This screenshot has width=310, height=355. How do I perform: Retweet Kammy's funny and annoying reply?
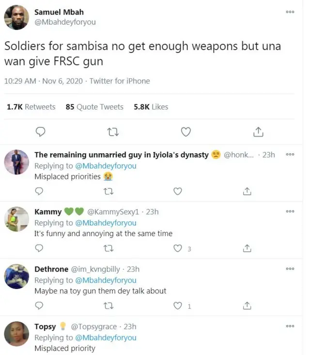[109, 248]
